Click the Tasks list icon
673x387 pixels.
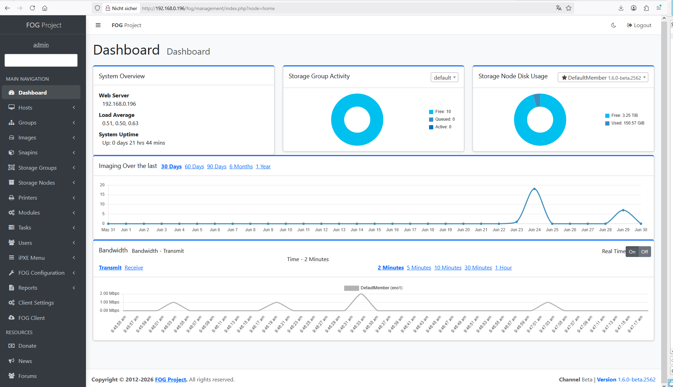[11, 227]
